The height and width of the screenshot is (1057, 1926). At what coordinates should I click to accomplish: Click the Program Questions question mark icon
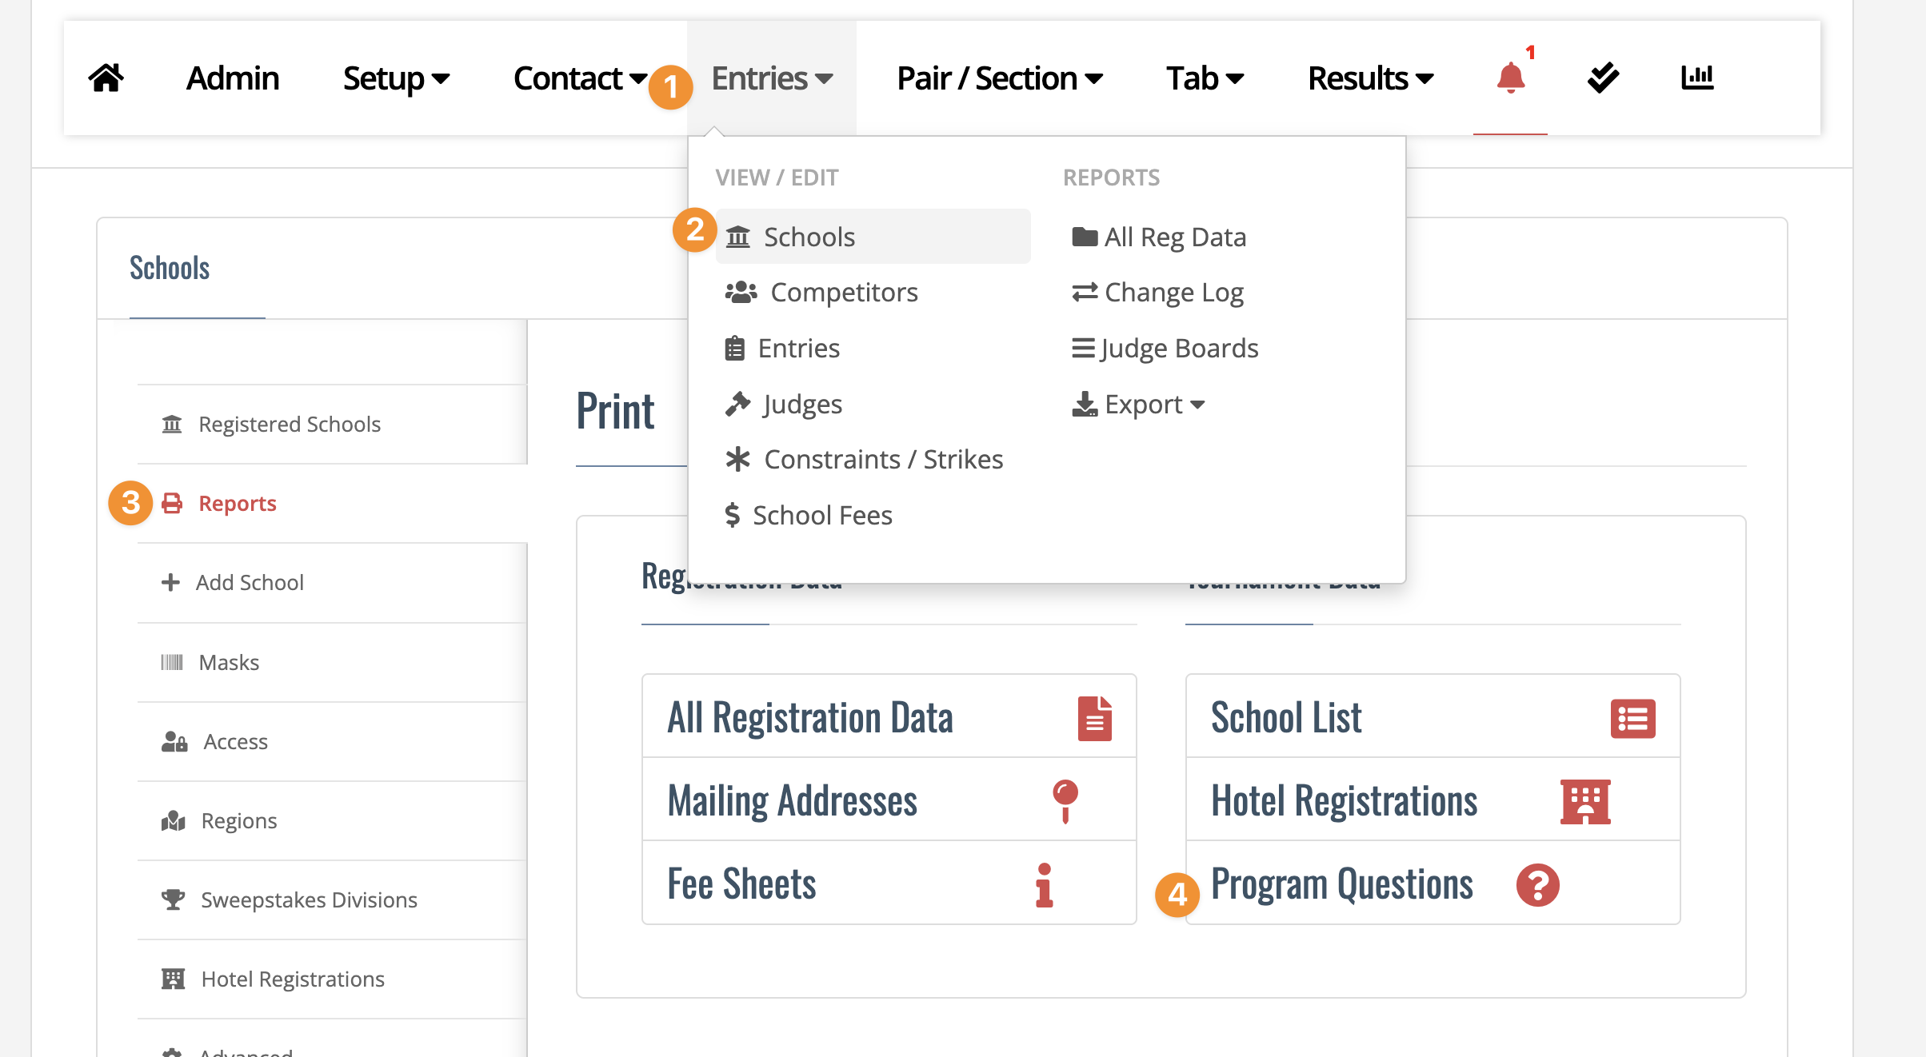coord(1537,885)
